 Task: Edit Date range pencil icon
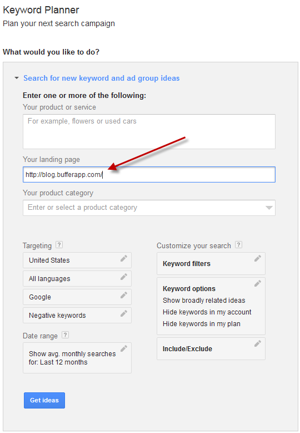124,348
